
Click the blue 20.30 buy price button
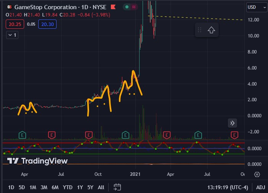coord(47,24)
